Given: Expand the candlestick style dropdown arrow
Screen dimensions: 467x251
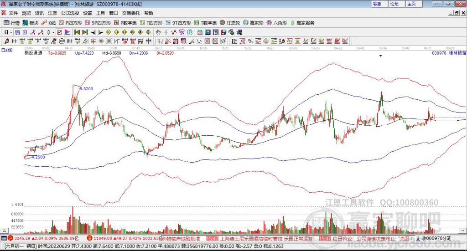Looking at the screenshot, I should [x=53, y=32].
